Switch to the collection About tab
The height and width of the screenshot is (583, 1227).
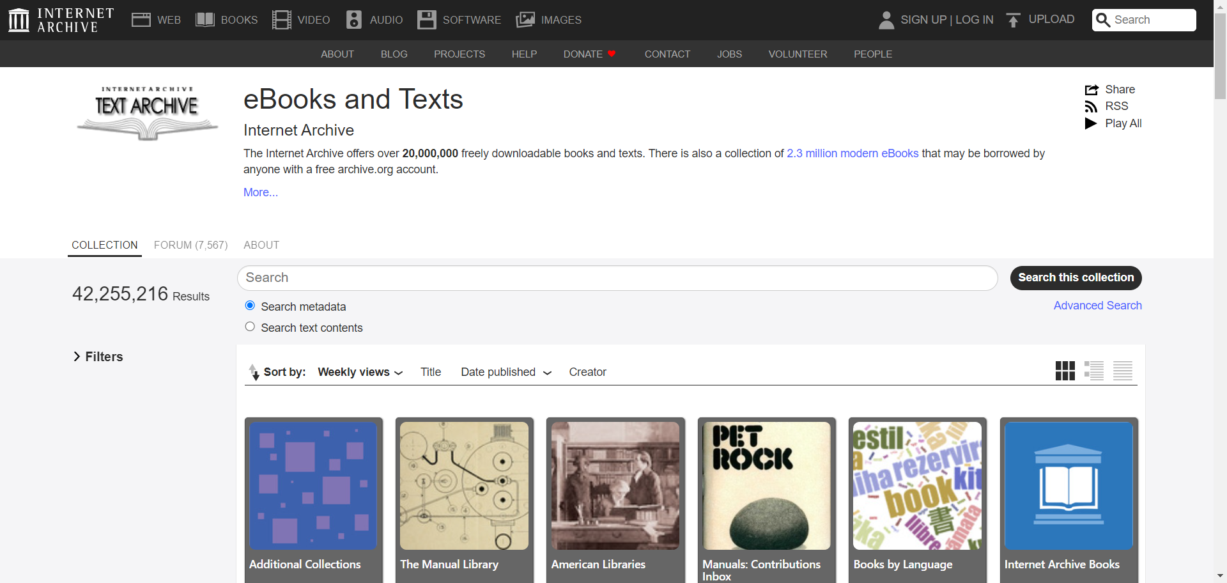coord(261,245)
